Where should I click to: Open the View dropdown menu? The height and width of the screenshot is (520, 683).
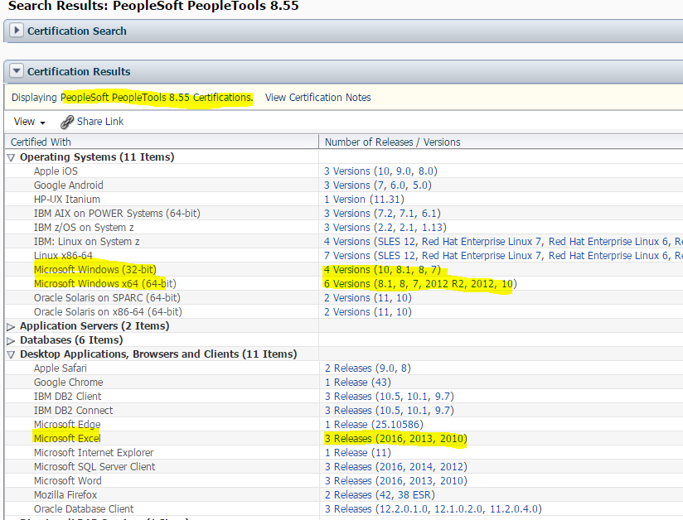click(30, 122)
